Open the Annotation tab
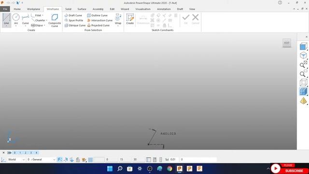Screen dimensions: 309x174 (x=164, y=9)
